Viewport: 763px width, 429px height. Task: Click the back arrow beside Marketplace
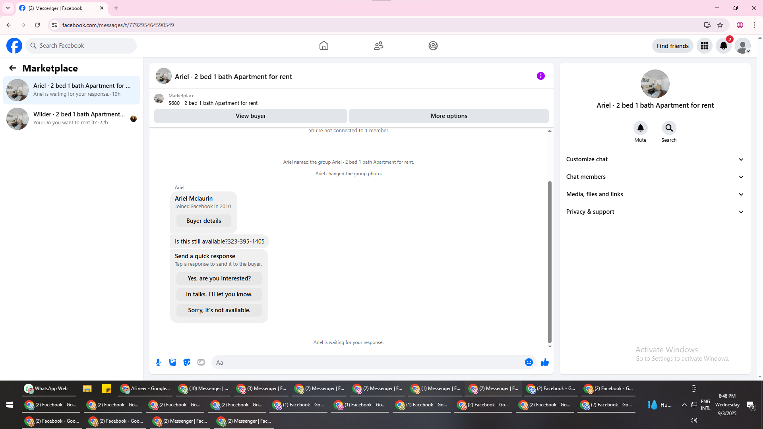[x=13, y=68]
